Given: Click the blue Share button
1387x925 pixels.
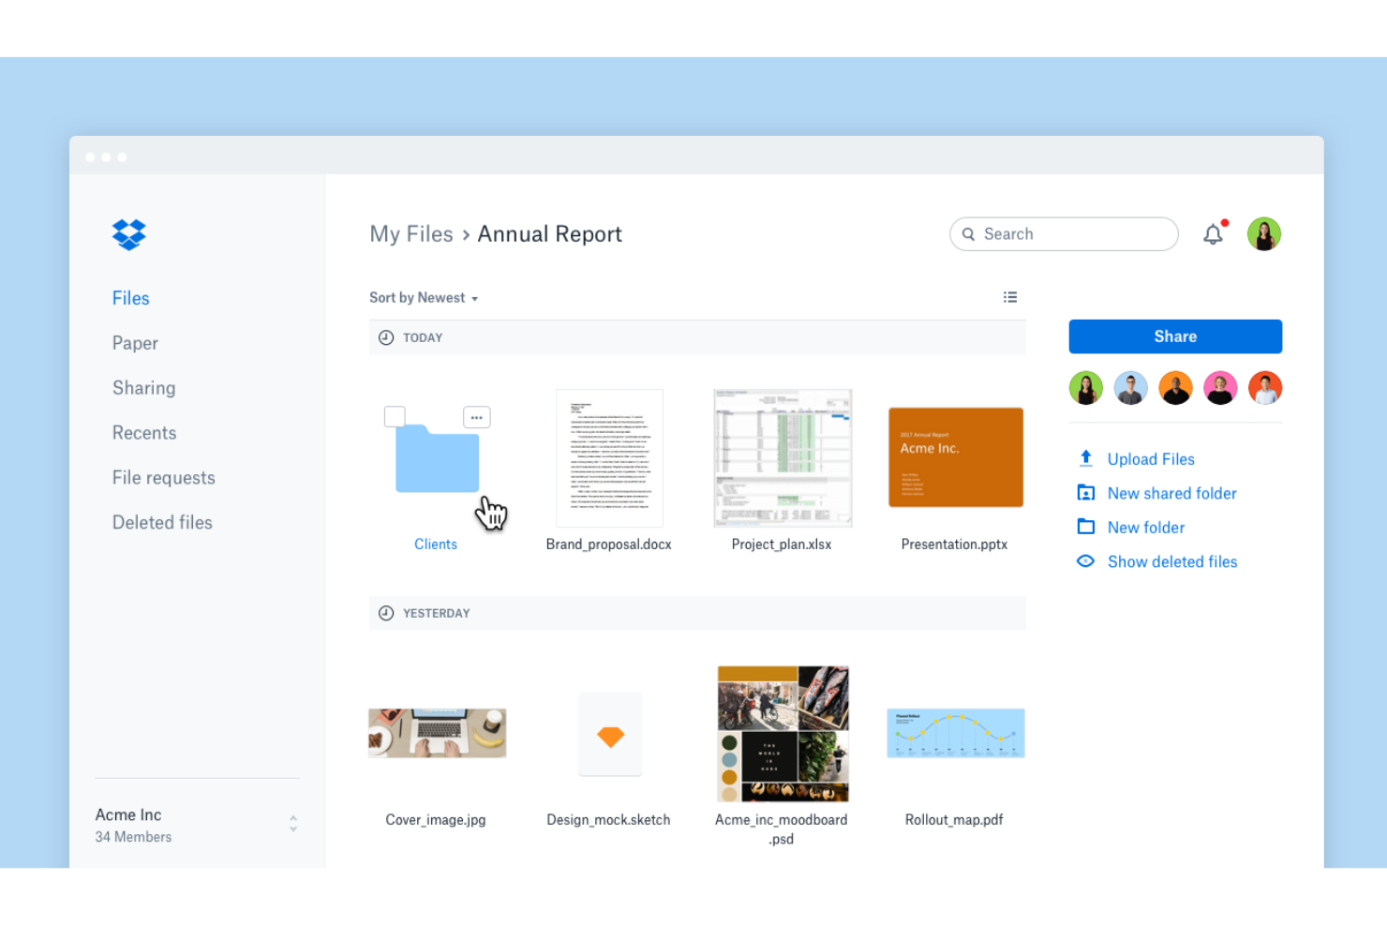Looking at the screenshot, I should pos(1174,336).
